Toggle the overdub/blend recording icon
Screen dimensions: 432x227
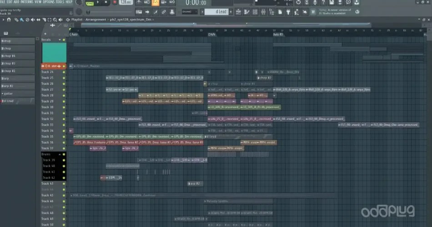(164, 2)
